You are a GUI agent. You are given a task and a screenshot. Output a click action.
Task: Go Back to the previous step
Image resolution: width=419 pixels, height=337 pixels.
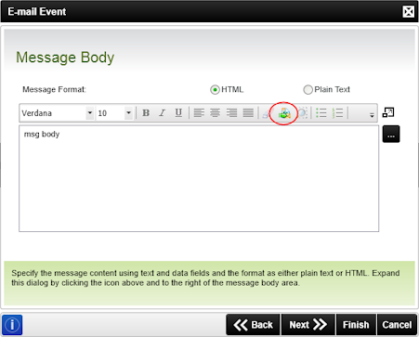click(x=253, y=325)
